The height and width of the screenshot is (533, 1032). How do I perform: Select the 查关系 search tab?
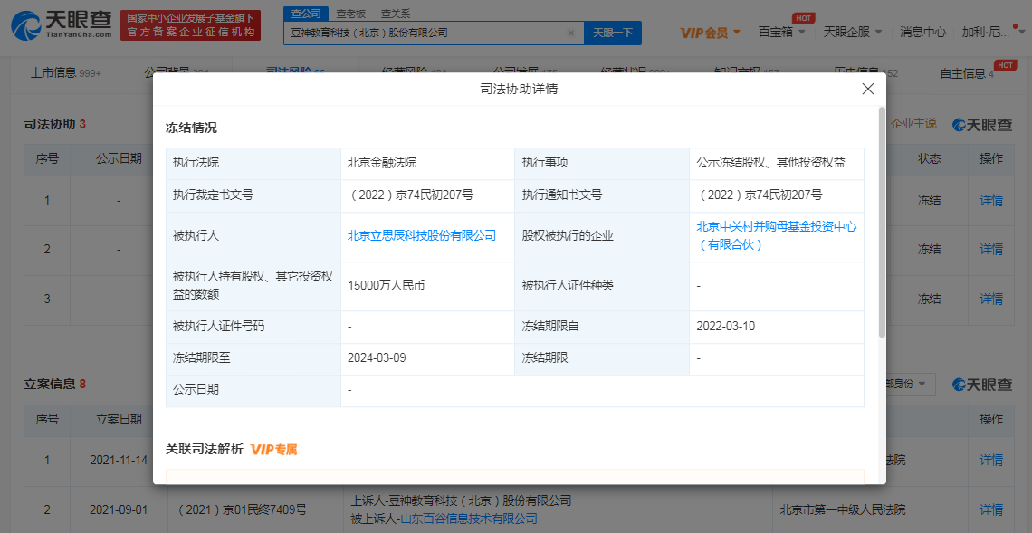[x=395, y=14]
